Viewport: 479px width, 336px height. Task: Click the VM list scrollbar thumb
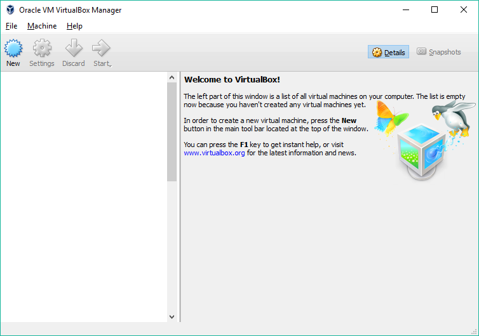(x=172, y=132)
